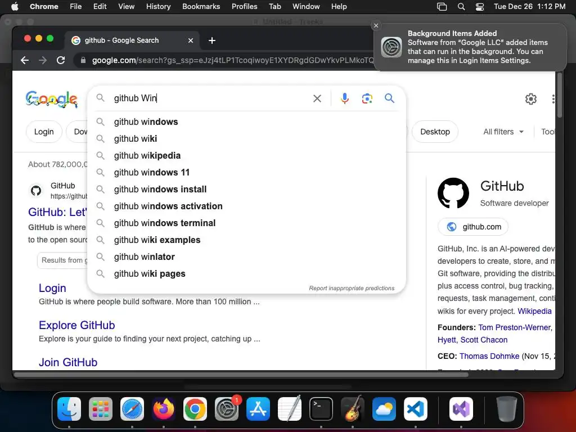Choose the 'github windows 11' suggestion
The width and height of the screenshot is (576, 432).
[246, 172]
